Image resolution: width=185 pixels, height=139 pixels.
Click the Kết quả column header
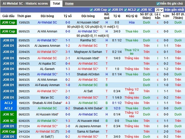[x=107, y=16]
